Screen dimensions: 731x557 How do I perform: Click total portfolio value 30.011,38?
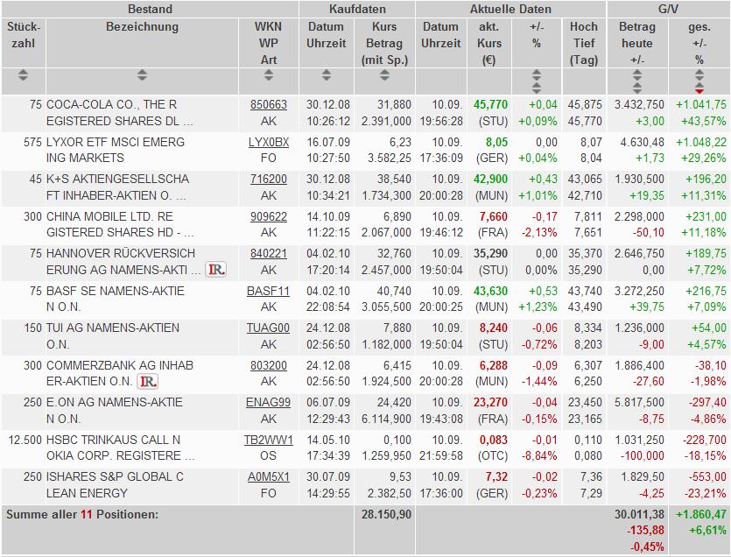(x=639, y=515)
